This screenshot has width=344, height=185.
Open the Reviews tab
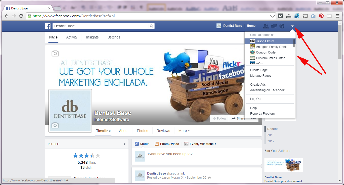163,131
